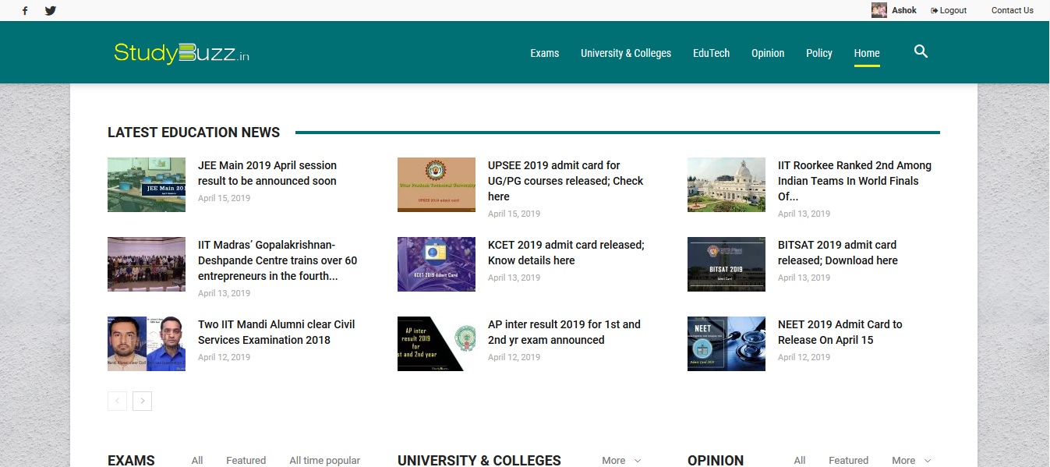Screen dimensions: 1050x467
Task: Read AP inter result 2019 headline
Action: pyautogui.click(x=564, y=332)
